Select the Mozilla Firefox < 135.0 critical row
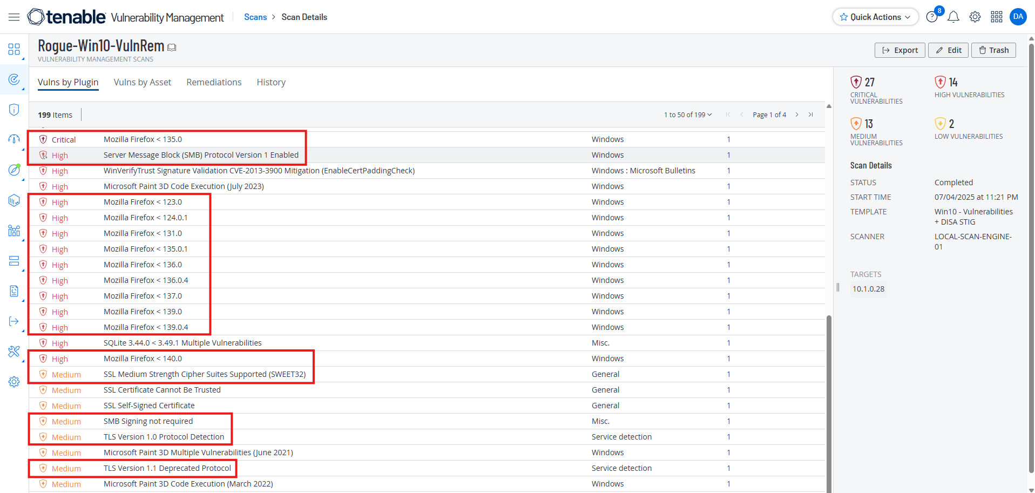 [x=143, y=139]
